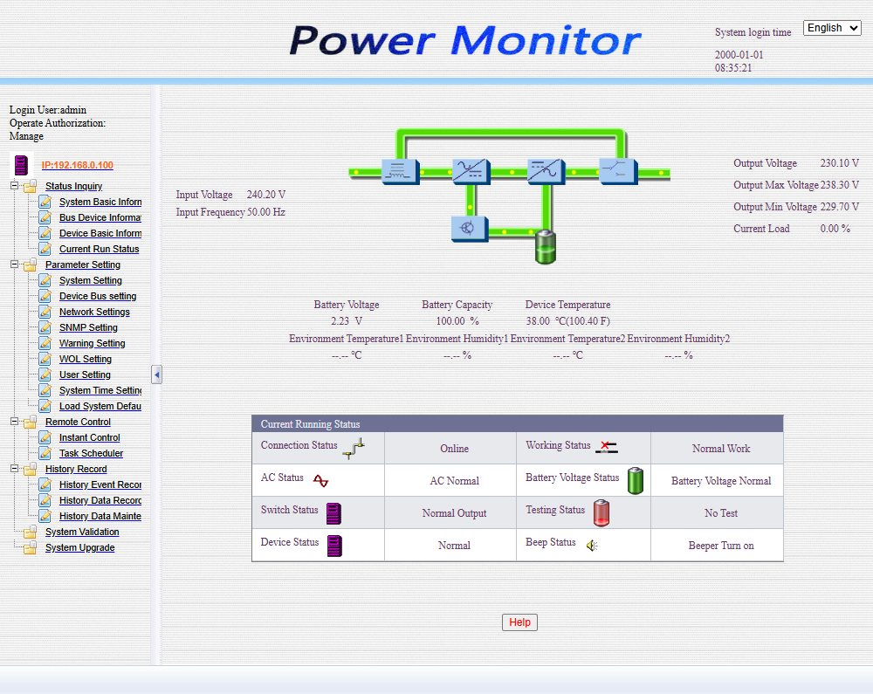Open the Network Settings page
The image size is (873, 694).
pyautogui.click(x=94, y=312)
